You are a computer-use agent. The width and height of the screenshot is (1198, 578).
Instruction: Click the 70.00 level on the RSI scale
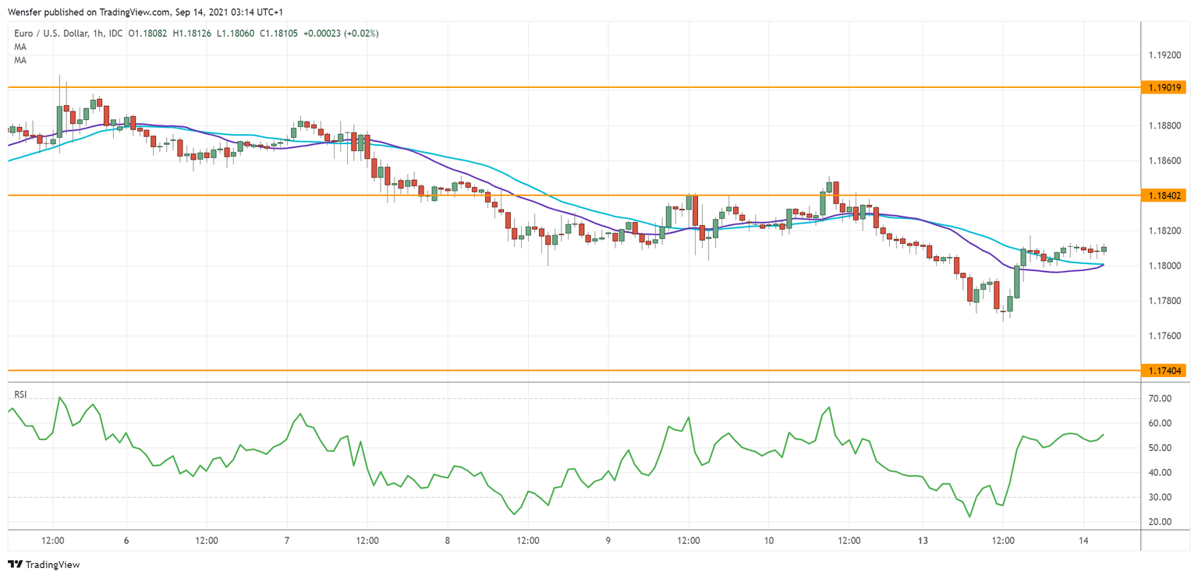pyautogui.click(x=1161, y=399)
